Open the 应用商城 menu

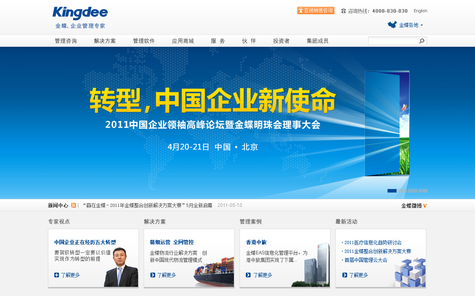(183, 41)
